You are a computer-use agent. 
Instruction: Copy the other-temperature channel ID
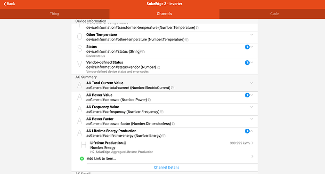pyautogui.click(x=187, y=40)
